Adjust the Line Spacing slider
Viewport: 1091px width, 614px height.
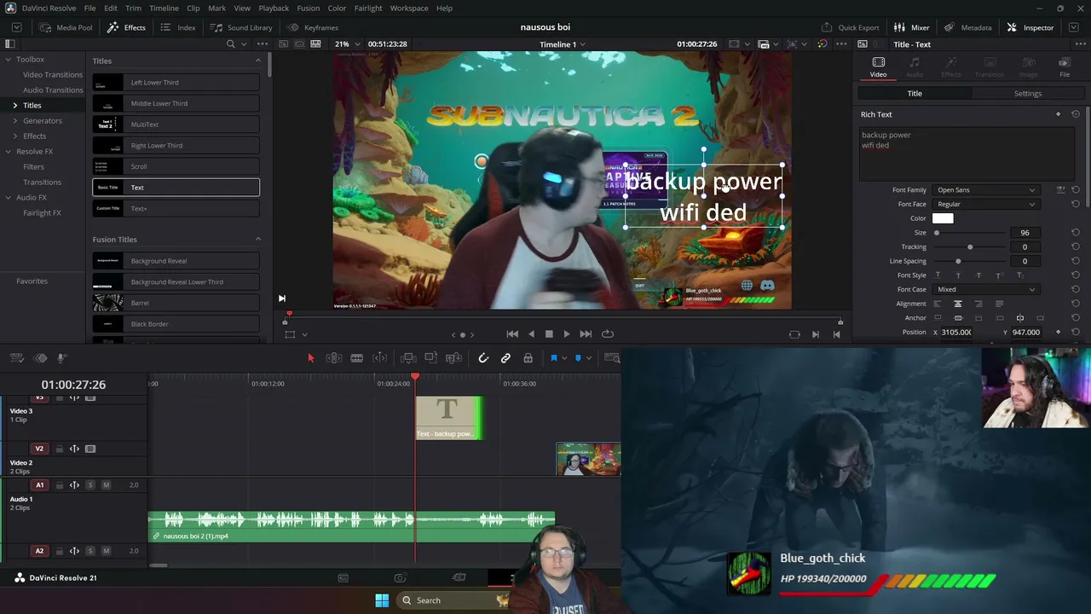(x=970, y=262)
